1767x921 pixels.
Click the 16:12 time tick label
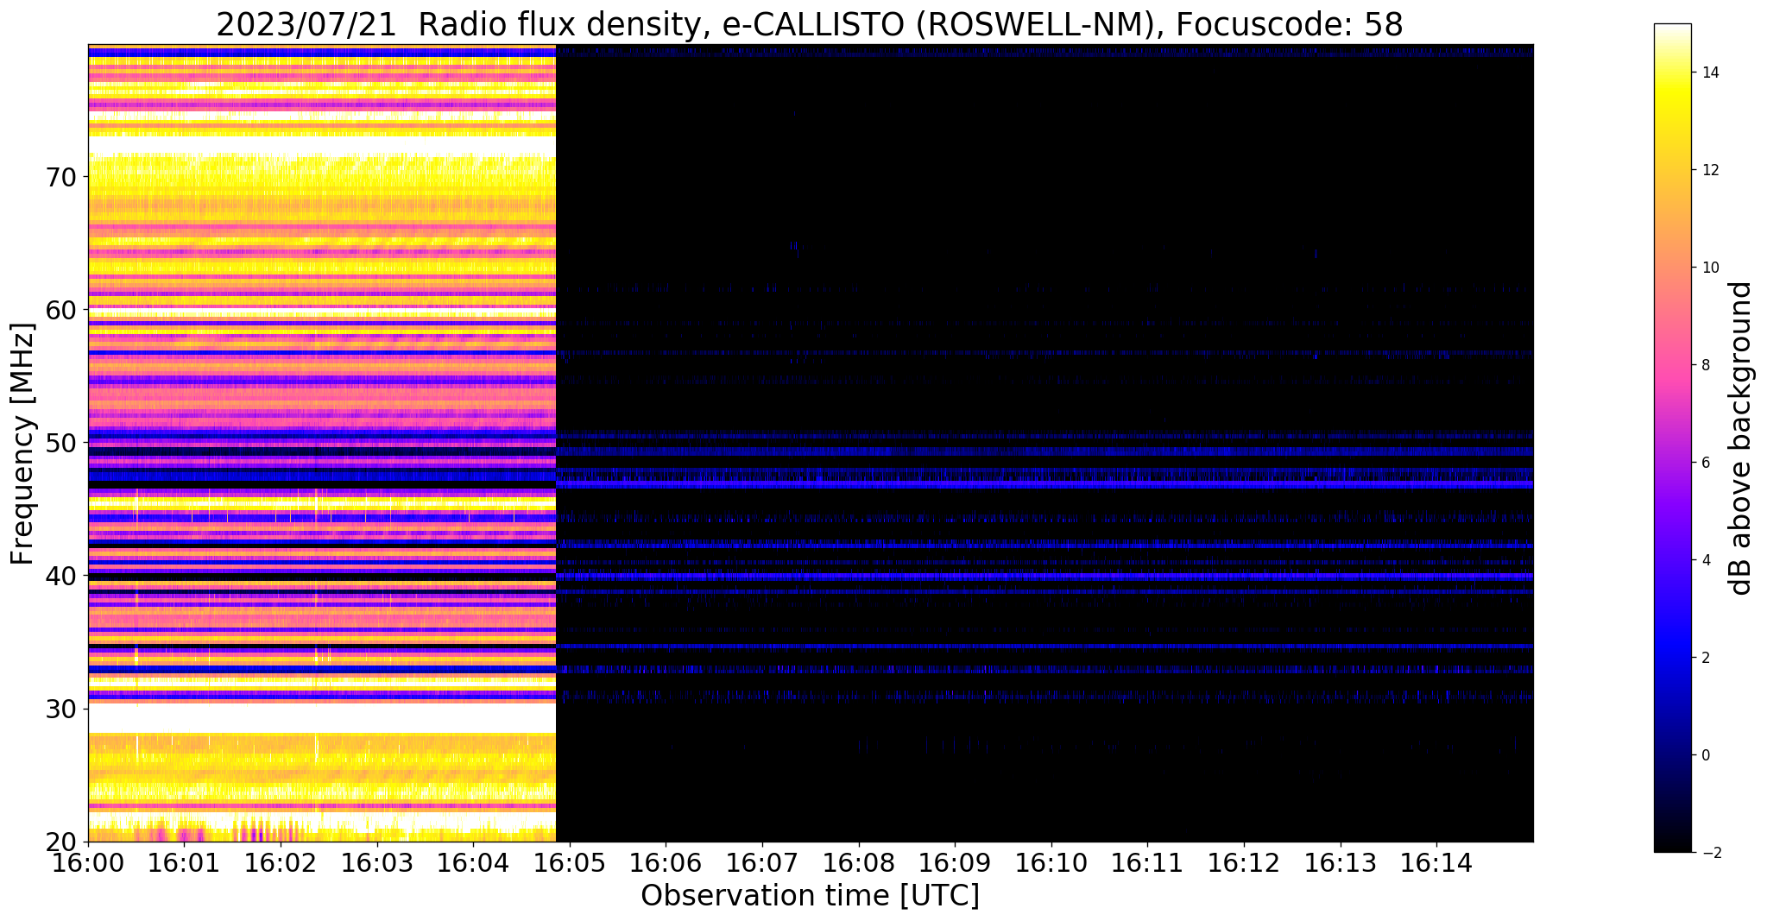1244,861
